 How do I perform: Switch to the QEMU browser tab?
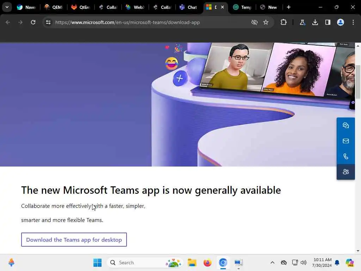click(x=54, y=7)
